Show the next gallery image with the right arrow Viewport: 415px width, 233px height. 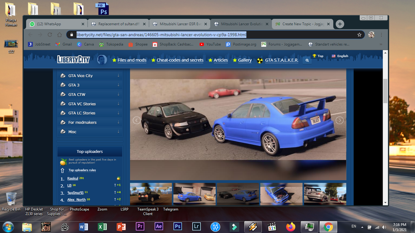click(339, 120)
